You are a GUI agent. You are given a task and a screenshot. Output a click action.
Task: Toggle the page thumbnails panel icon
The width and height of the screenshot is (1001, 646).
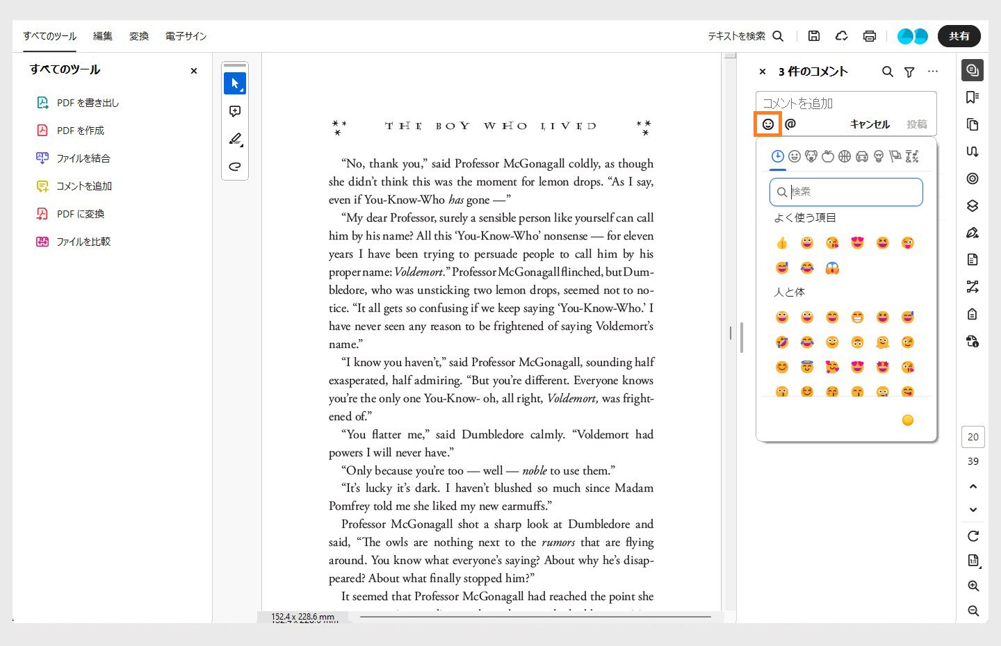point(972,124)
